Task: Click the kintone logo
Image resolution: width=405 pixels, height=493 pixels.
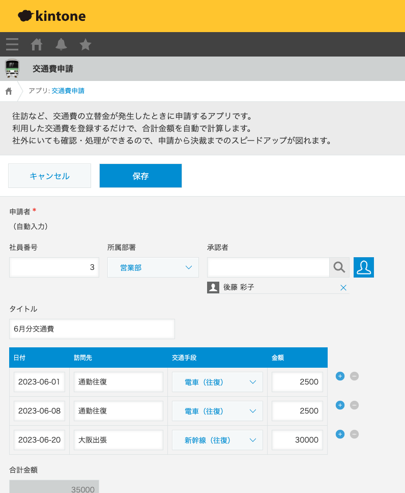Action: (x=52, y=16)
